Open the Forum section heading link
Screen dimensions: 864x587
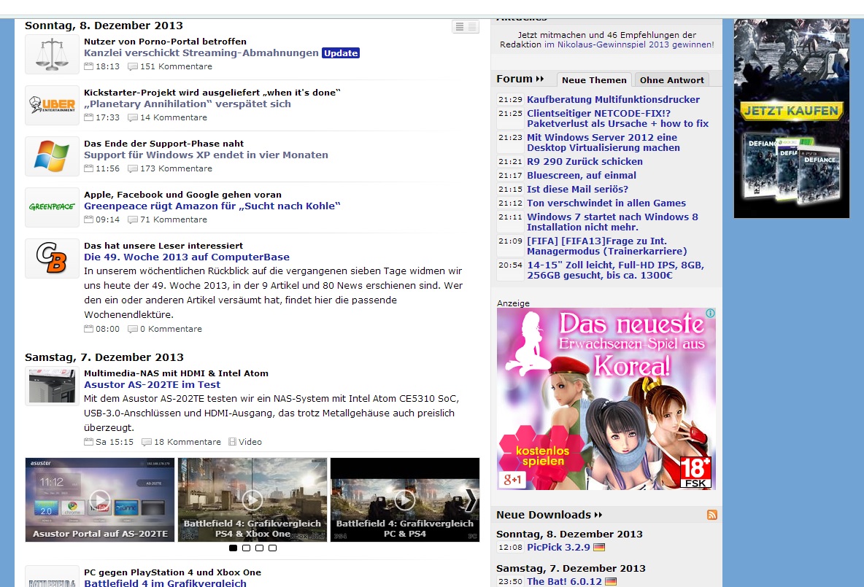[x=520, y=79]
